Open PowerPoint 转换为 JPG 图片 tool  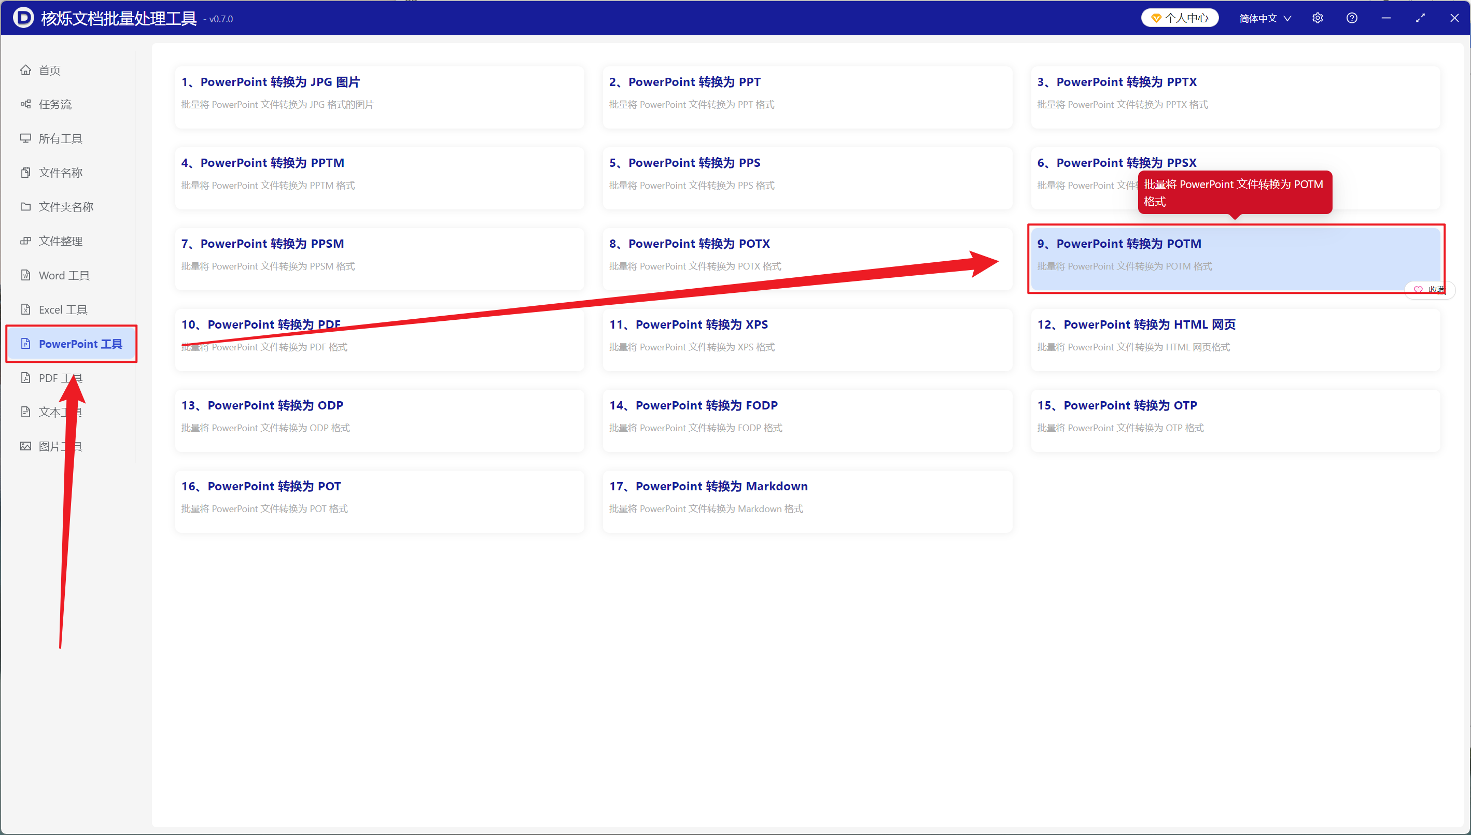point(380,97)
